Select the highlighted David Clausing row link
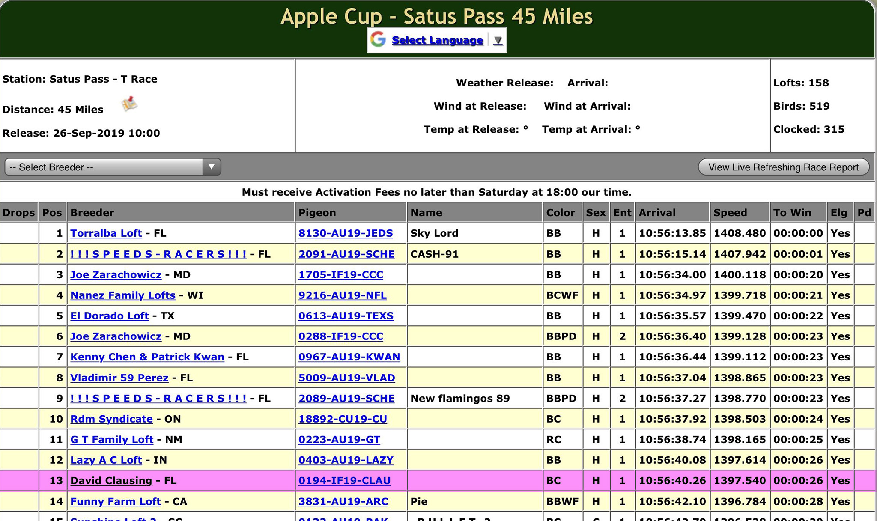This screenshot has height=521, width=877. 111,481
